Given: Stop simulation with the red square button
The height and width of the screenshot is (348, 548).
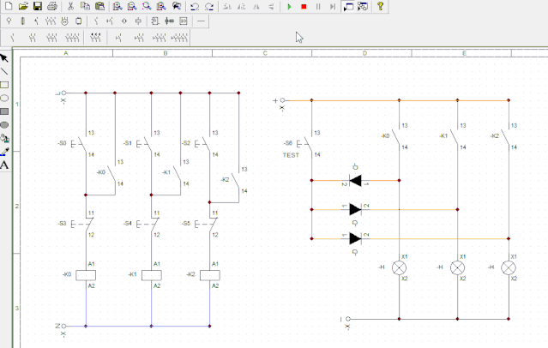Looking at the screenshot, I should [304, 6].
